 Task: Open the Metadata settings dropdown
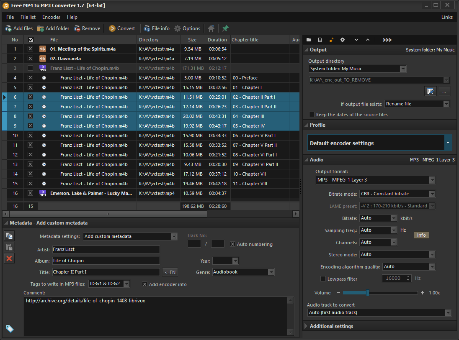(x=174, y=236)
